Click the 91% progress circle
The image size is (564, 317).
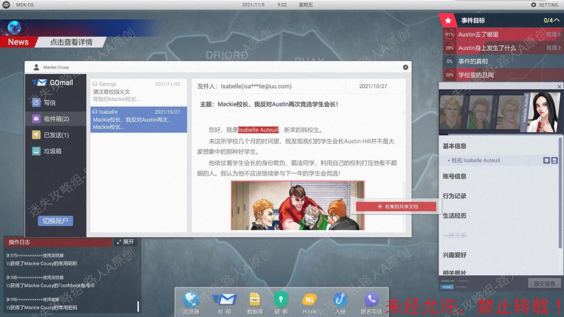(x=449, y=34)
